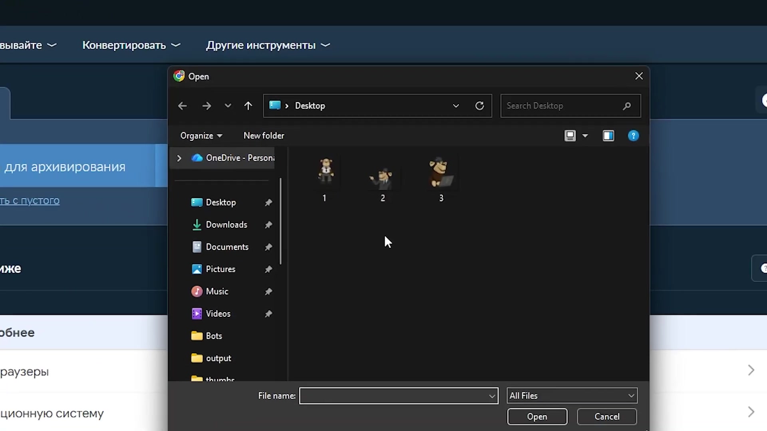
Task: Click the pin icon next to Desktop
Action: 268,203
